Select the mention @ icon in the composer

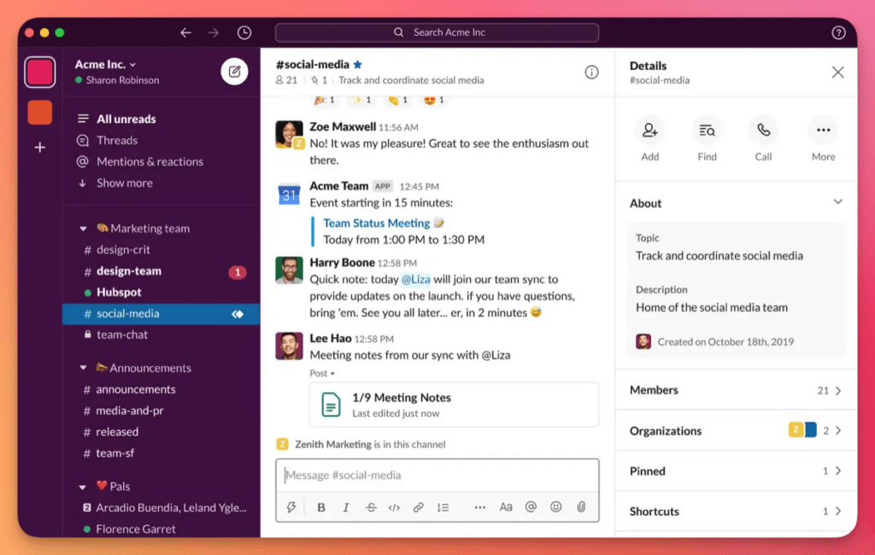tap(531, 506)
